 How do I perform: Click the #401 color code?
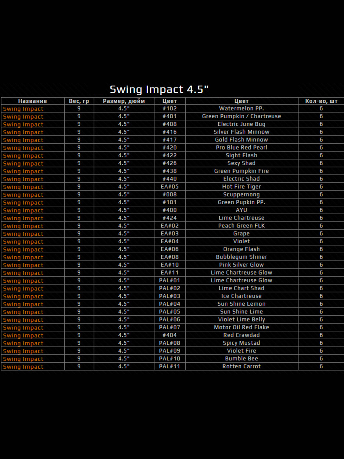click(x=170, y=116)
